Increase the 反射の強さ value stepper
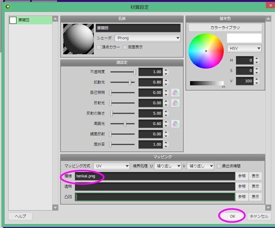Screen dimensions: 275x228 tap(166, 111)
